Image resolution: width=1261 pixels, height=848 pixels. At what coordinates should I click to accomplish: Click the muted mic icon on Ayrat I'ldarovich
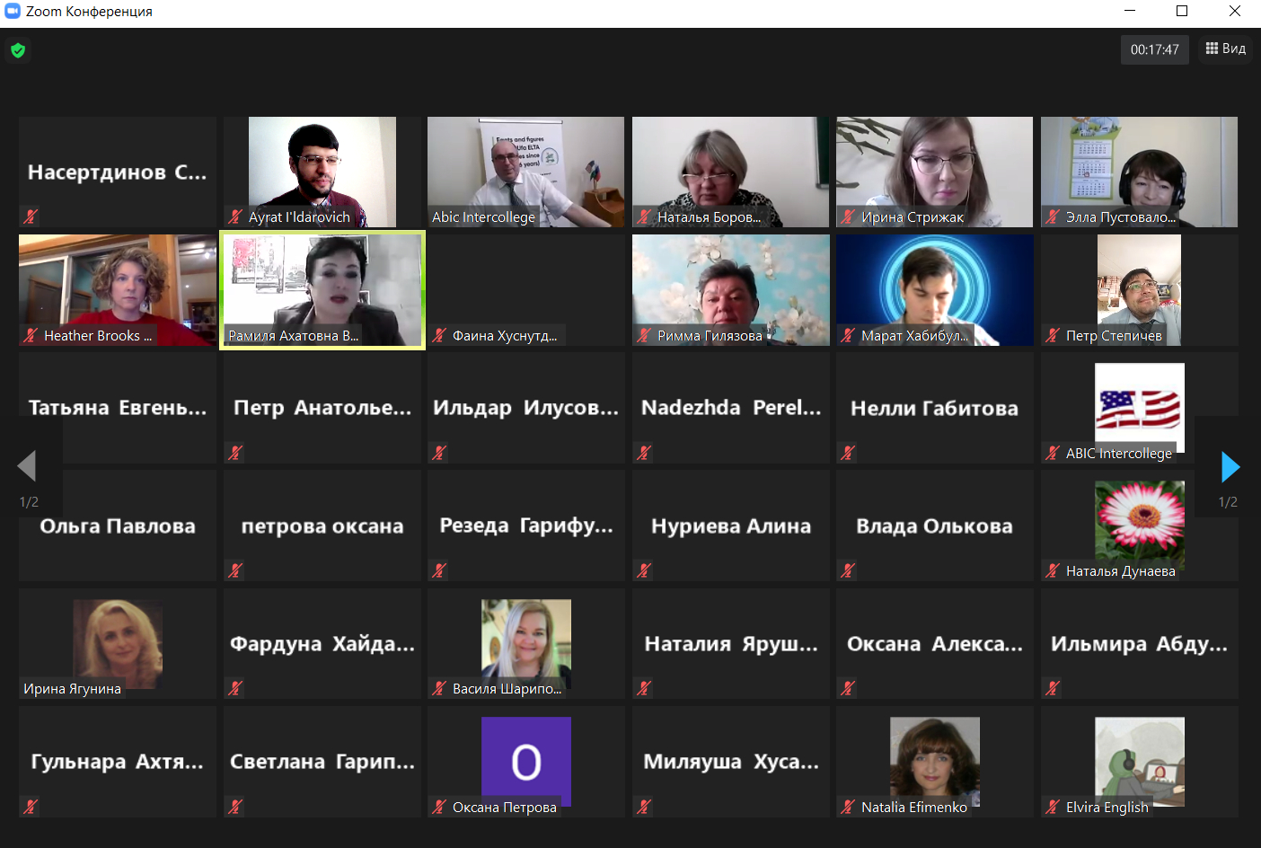tap(235, 216)
